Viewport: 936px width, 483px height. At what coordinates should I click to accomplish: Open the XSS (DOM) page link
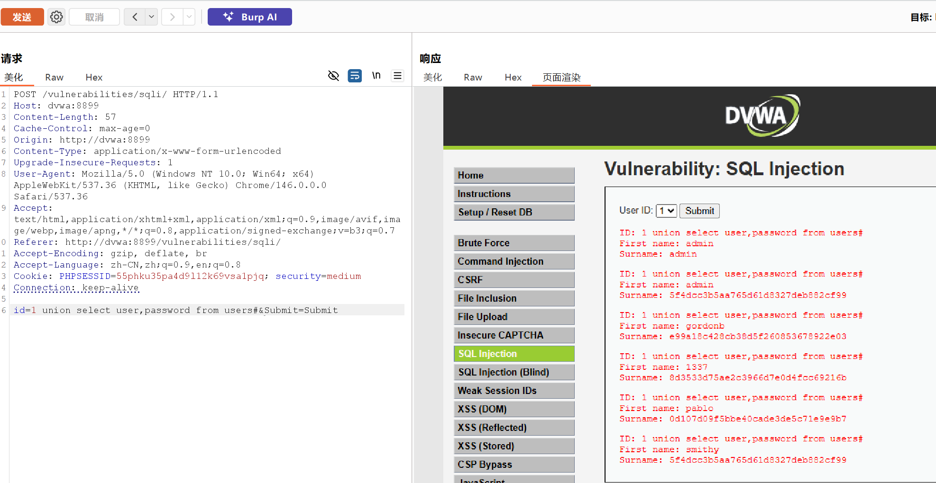514,409
